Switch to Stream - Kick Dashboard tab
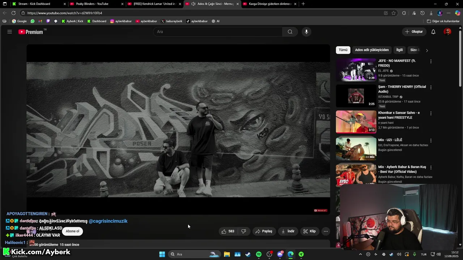 (34, 4)
